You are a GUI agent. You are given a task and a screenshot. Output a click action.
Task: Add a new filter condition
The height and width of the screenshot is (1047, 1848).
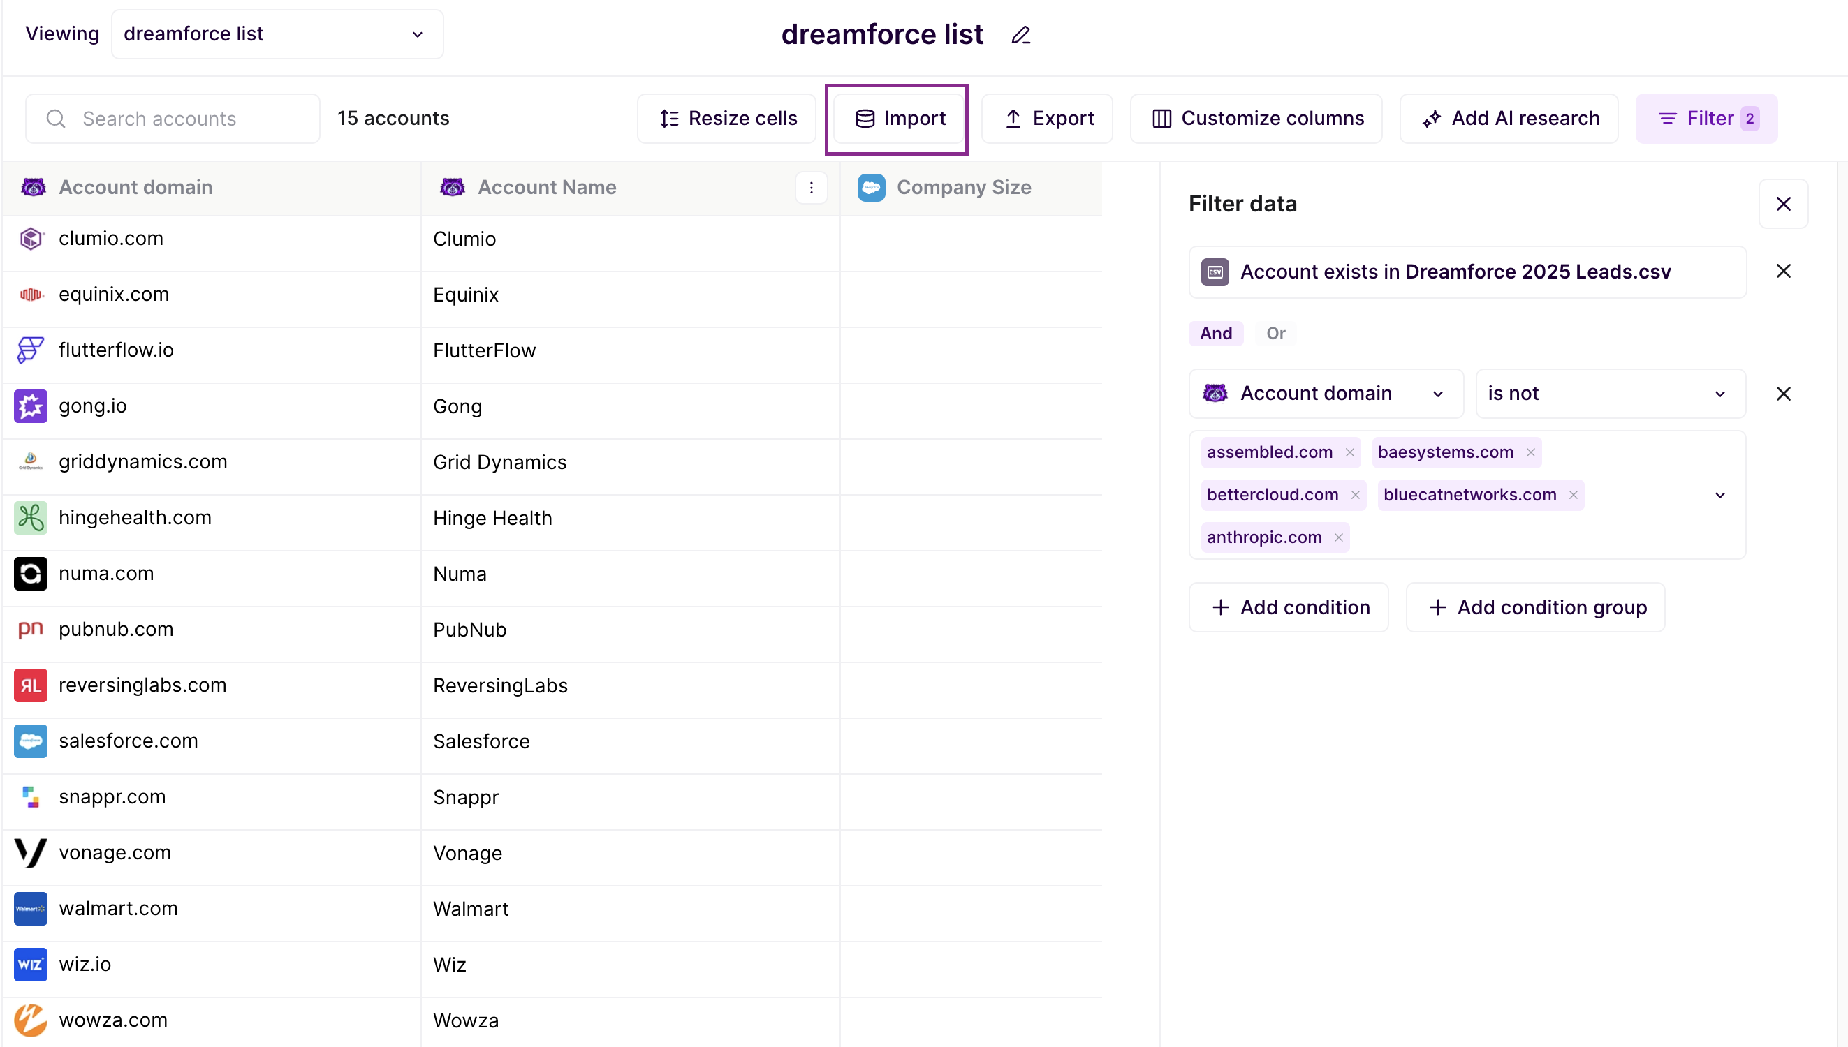pos(1289,608)
